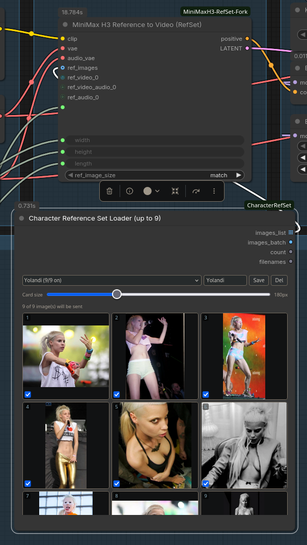Click the ref_images input socket

tap(63, 68)
